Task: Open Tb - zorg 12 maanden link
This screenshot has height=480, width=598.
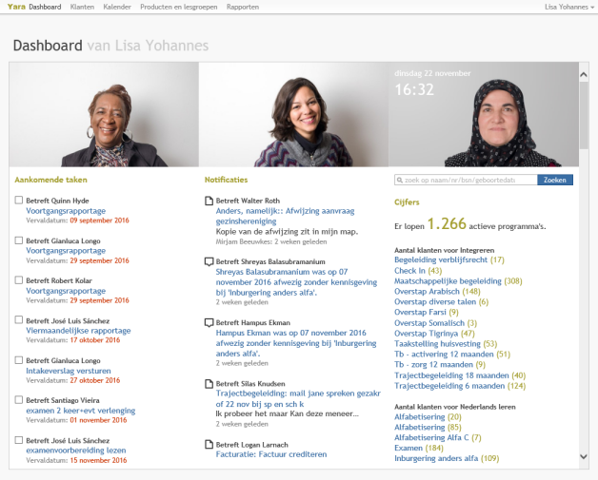Action: pyautogui.click(x=433, y=365)
